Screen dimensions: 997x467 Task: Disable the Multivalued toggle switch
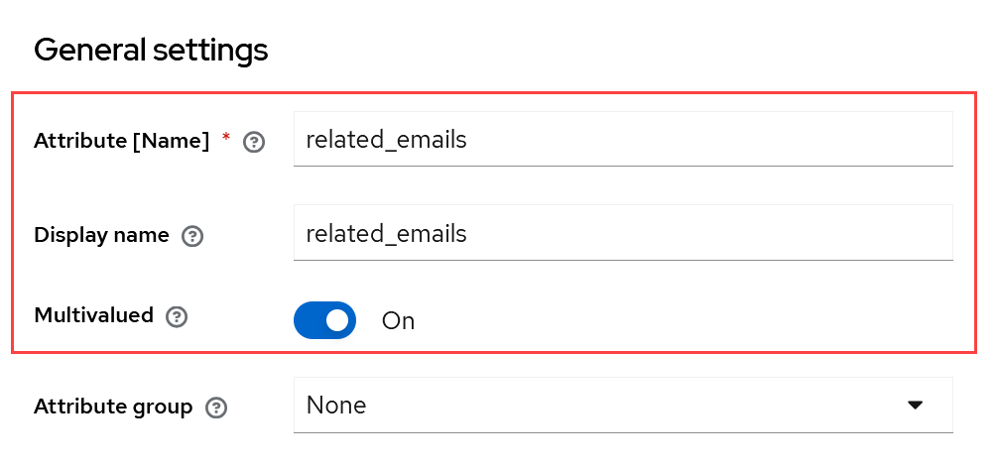(x=324, y=320)
